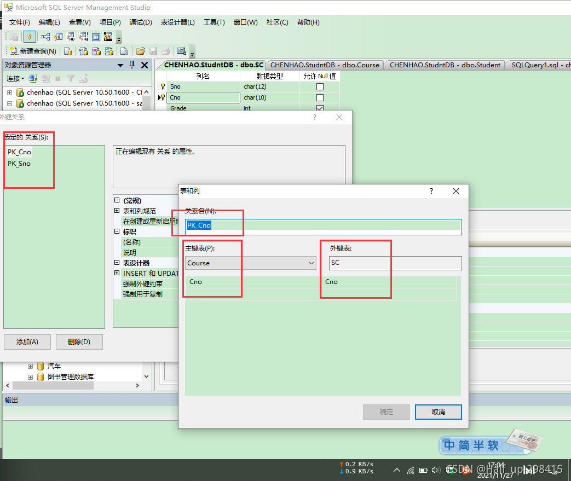The width and height of the screenshot is (571, 481).
Task: Open Manage XML Indexes icon
Action: pyautogui.click(x=83, y=37)
